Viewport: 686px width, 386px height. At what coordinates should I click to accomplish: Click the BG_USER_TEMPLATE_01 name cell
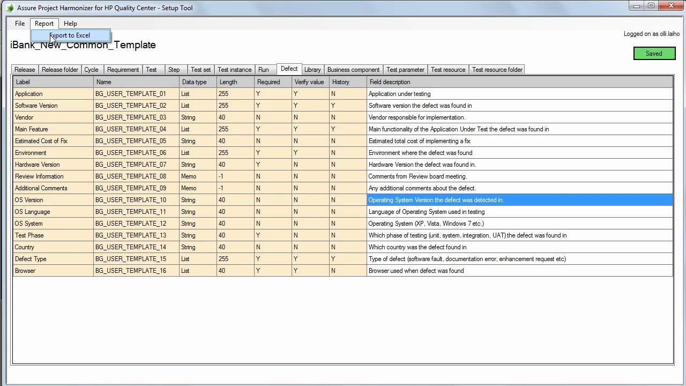136,94
